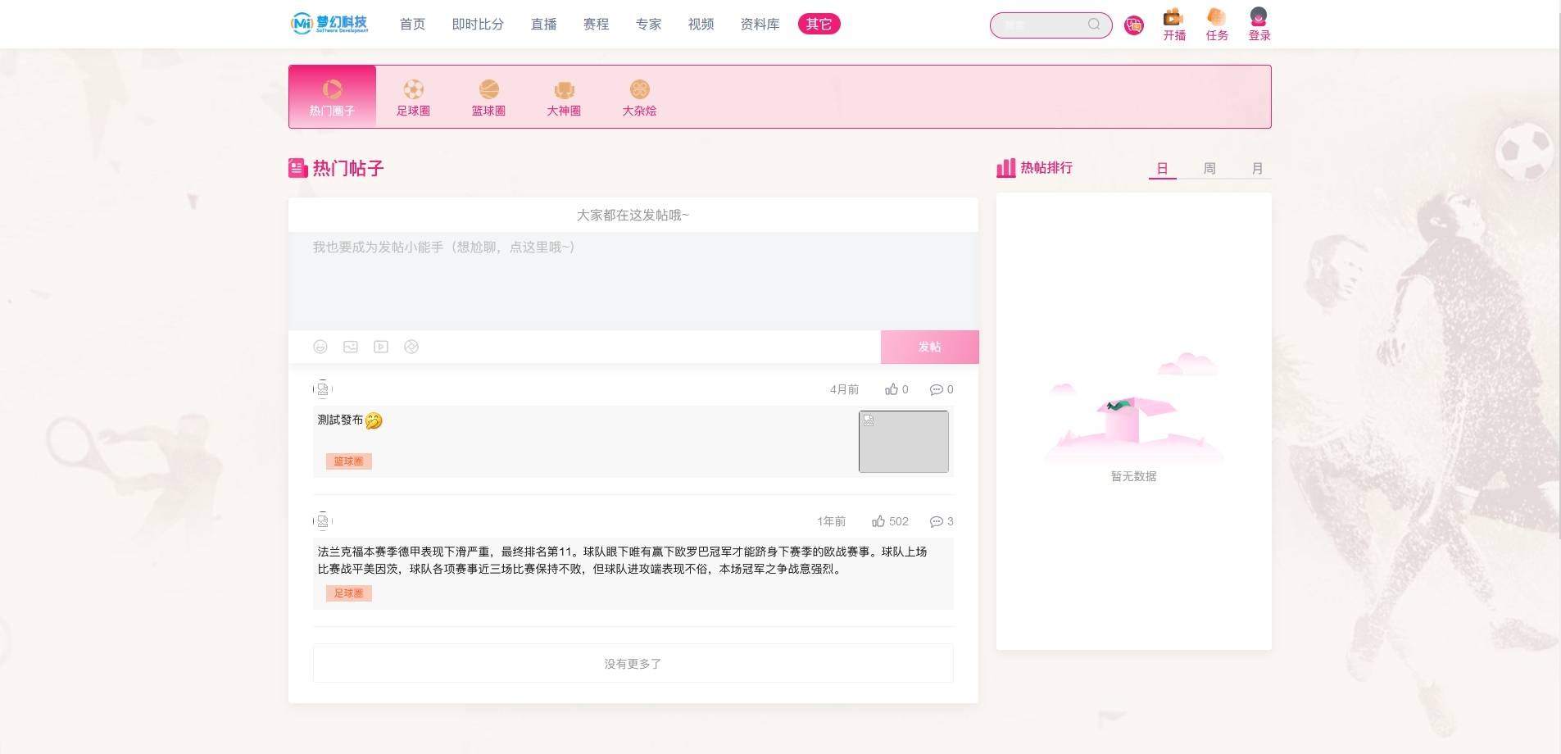Select the 大神圈 circle tab
Image resolution: width=1561 pixels, height=754 pixels.
pyautogui.click(x=564, y=97)
